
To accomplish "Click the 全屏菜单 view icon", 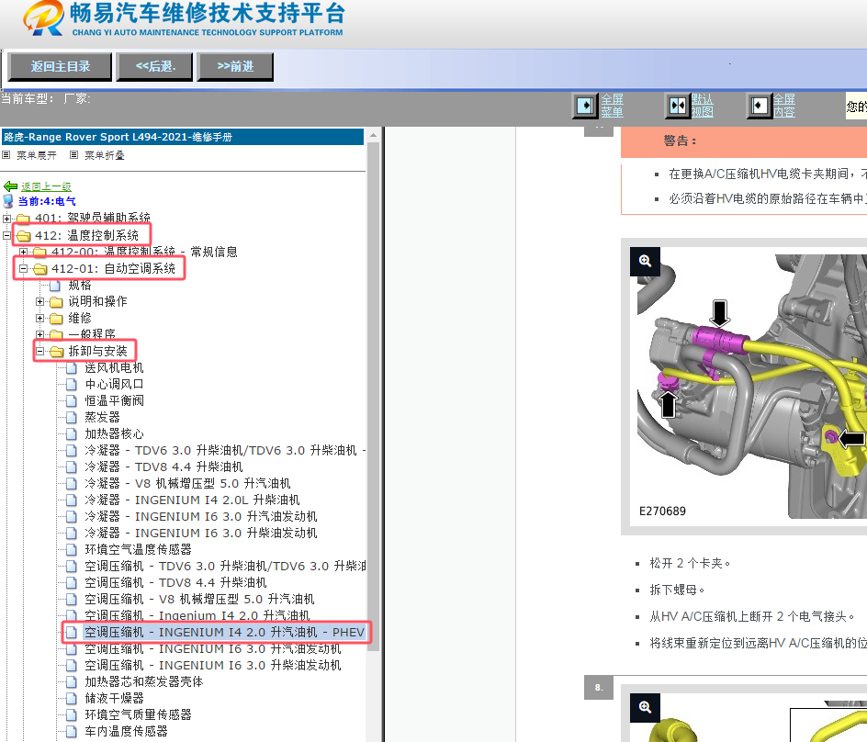I will [585, 105].
